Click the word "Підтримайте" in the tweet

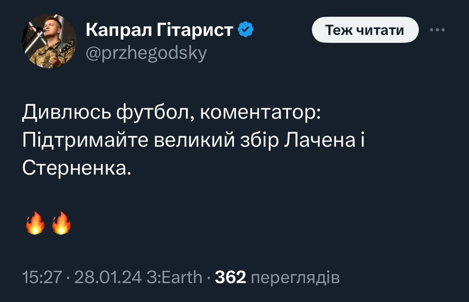tap(85, 141)
